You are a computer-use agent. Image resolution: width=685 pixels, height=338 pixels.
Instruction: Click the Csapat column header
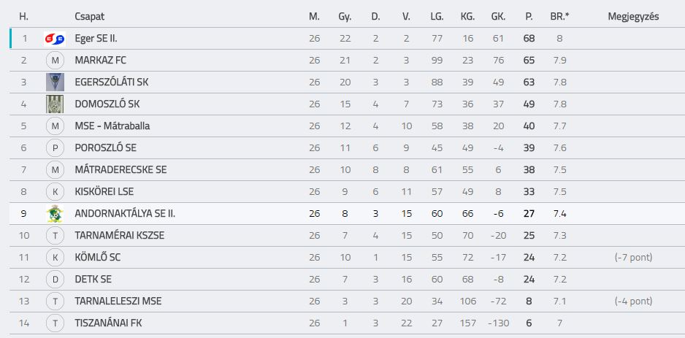point(90,17)
